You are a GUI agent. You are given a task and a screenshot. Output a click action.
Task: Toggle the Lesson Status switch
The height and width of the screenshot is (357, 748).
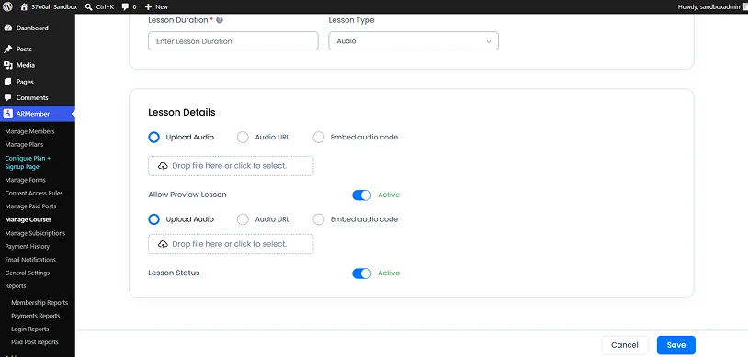362,273
